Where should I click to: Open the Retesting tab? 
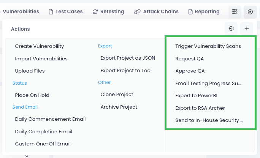tap(108, 12)
